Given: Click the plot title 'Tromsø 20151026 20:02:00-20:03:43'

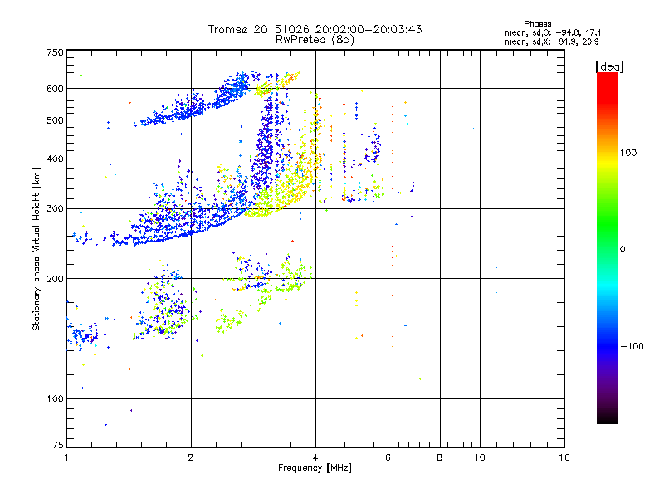Looking at the screenshot, I should (x=315, y=29).
